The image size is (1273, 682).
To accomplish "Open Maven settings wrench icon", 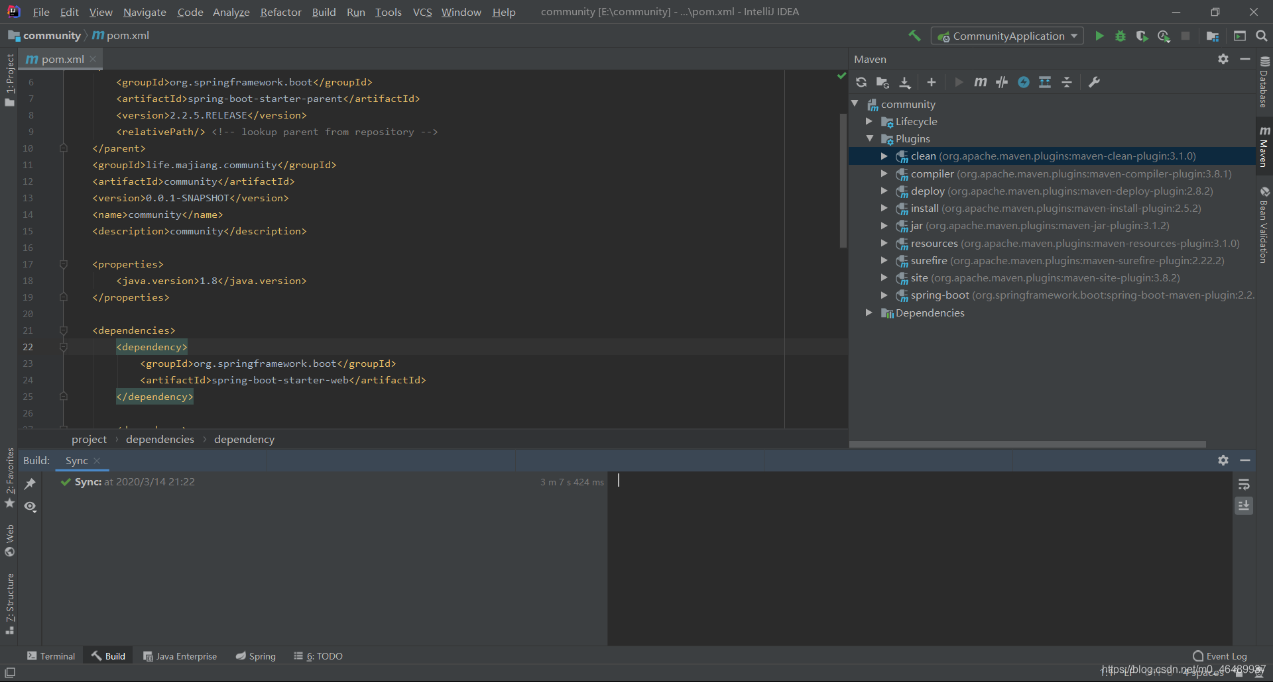I will pos(1094,82).
